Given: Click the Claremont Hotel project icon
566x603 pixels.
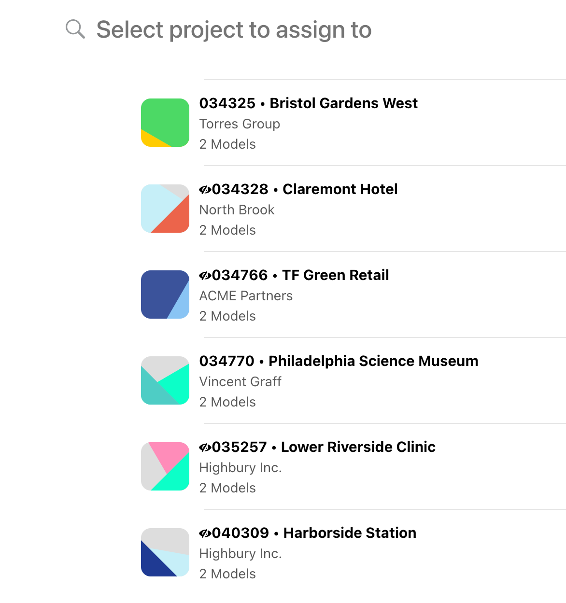Looking at the screenshot, I should point(165,209).
